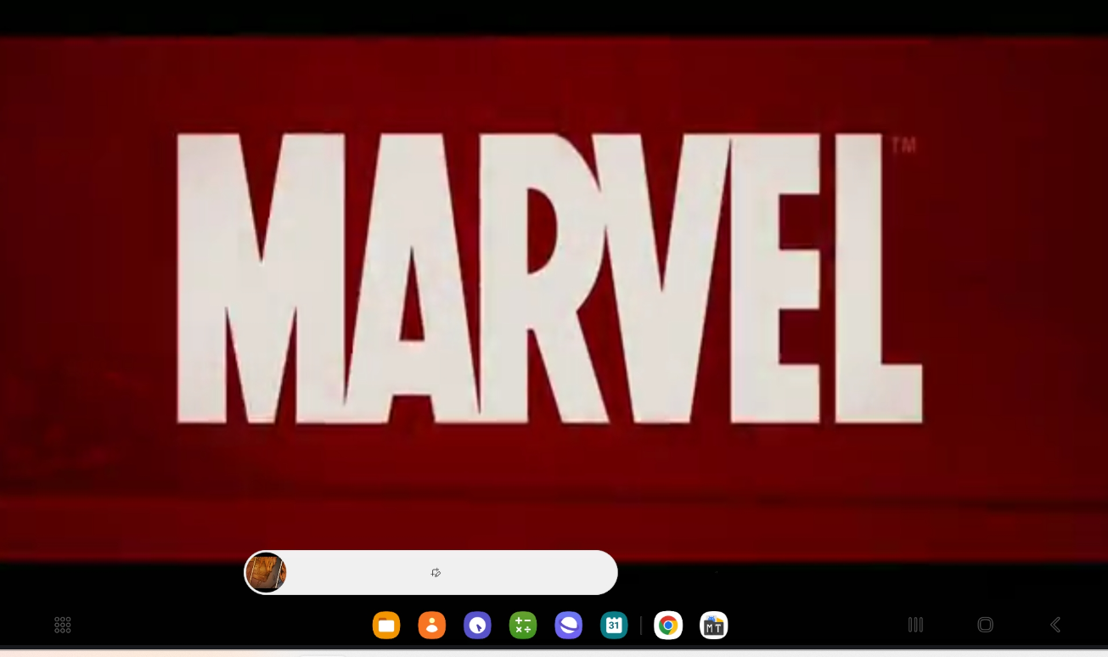The height and width of the screenshot is (657, 1108).
Task: Open the Calendar app
Action: point(614,626)
